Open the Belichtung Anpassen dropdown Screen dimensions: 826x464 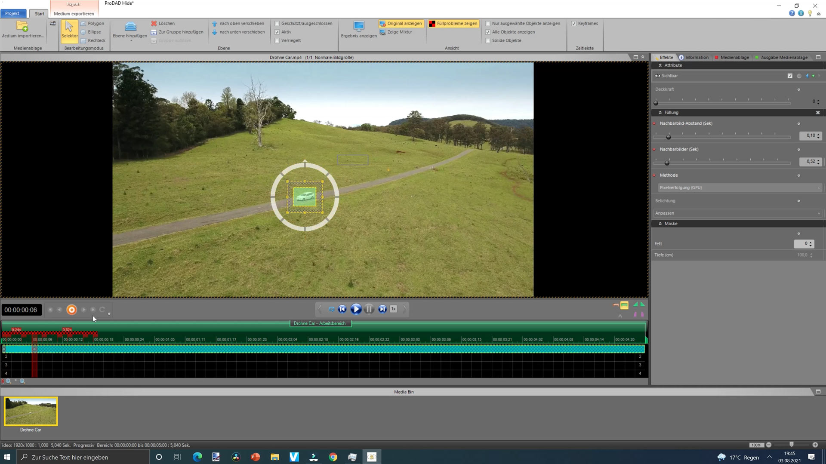click(737, 213)
